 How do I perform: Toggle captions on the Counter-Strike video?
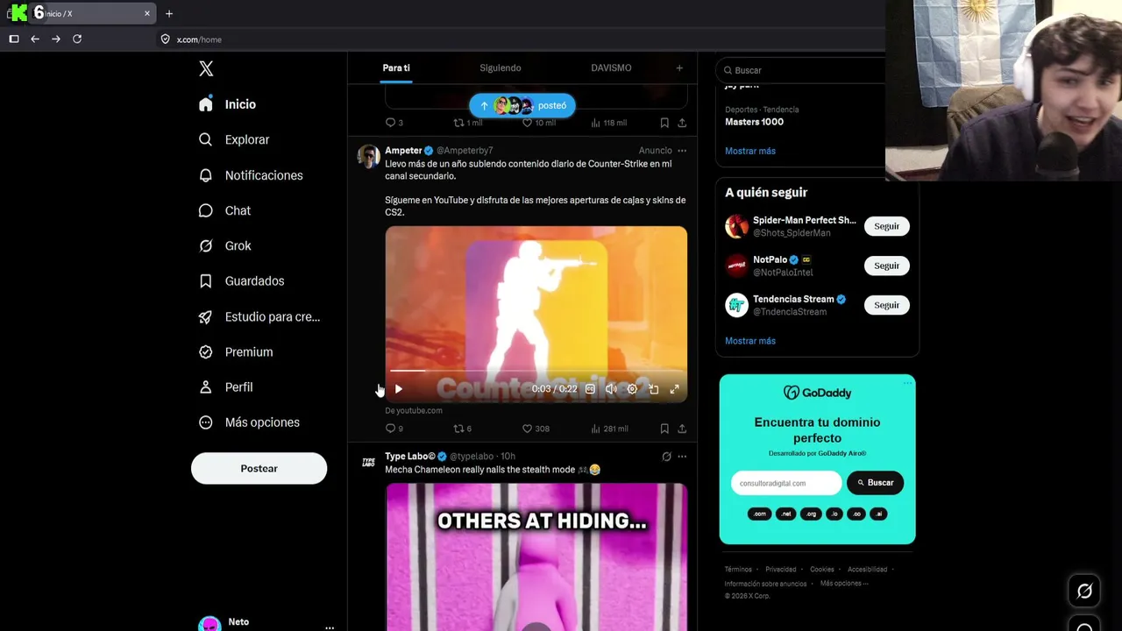590,389
